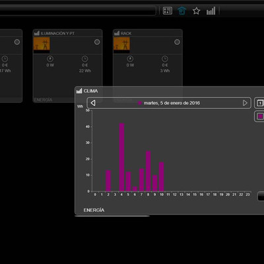Click the hour 6 bar in CLIMA chart
This screenshot has height=264, width=264.
tap(135, 189)
